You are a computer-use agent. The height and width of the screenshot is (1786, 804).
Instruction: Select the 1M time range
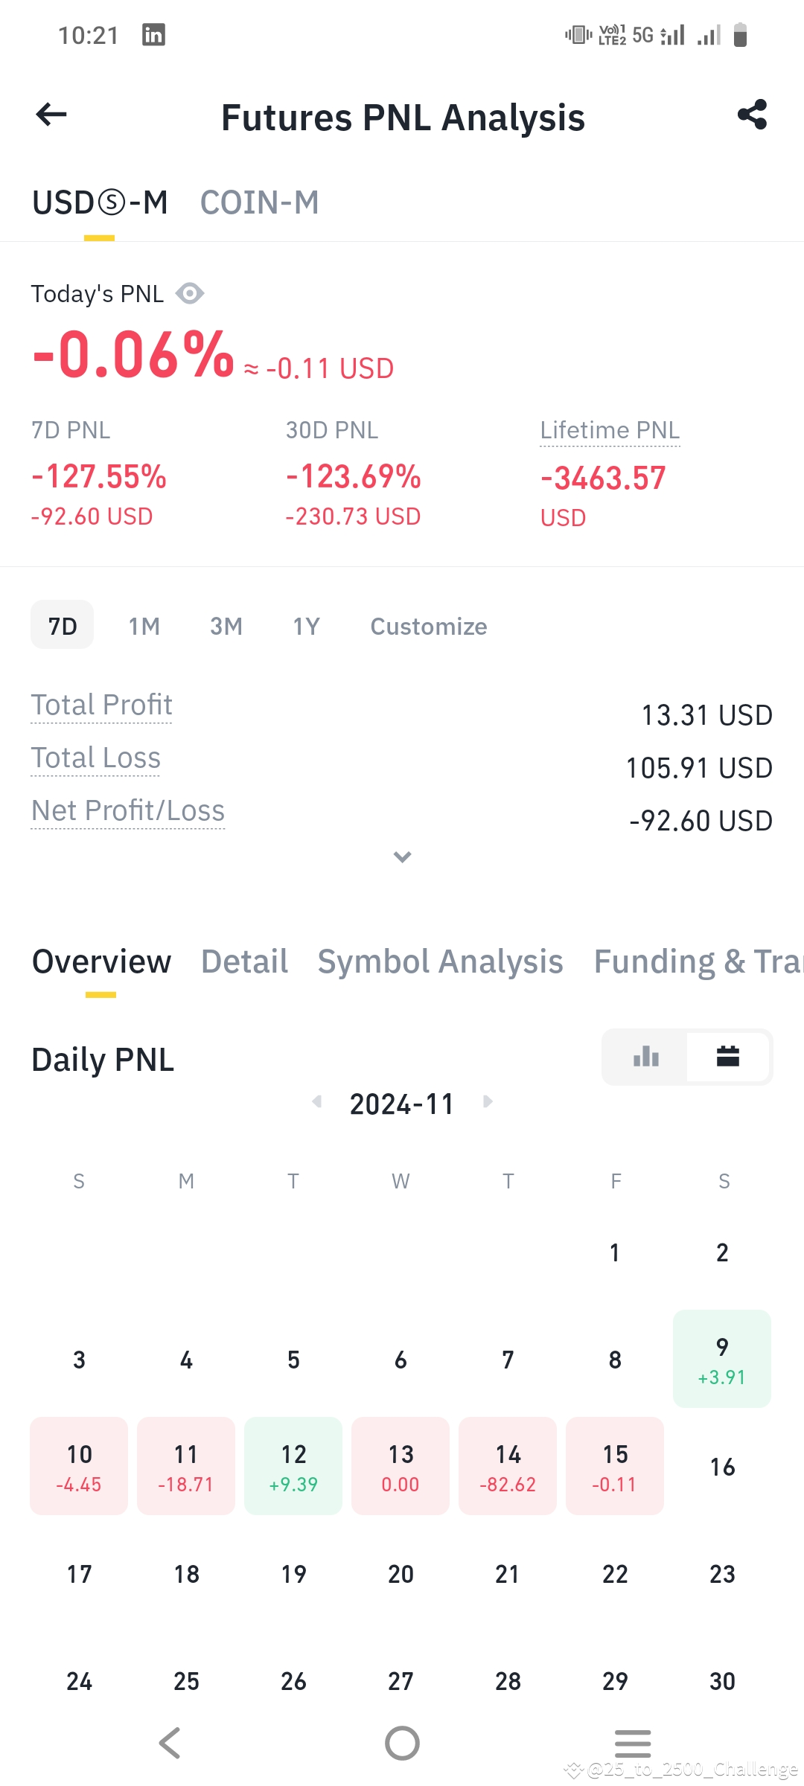pyautogui.click(x=144, y=626)
